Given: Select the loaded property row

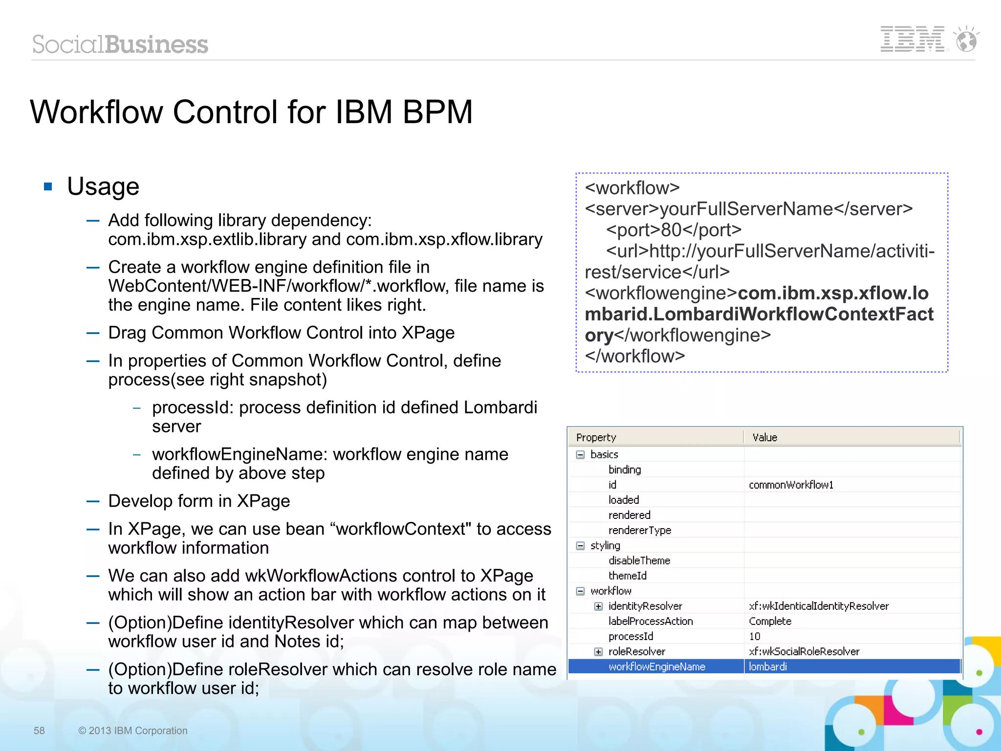Looking at the screenshot, I should coord(764,500).
